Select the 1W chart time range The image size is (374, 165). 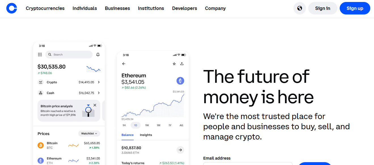[x=147, y=125]
